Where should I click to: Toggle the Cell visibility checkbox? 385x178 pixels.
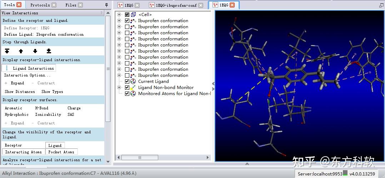pyautogui.click(x=127, y=15)
